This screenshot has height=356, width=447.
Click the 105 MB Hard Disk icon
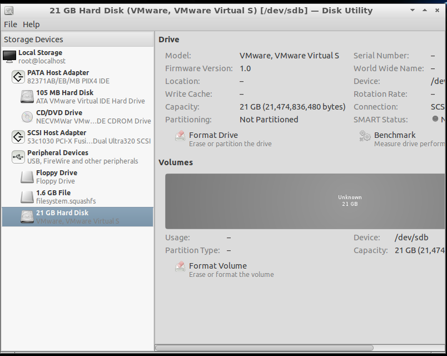[x=27, y=97]
